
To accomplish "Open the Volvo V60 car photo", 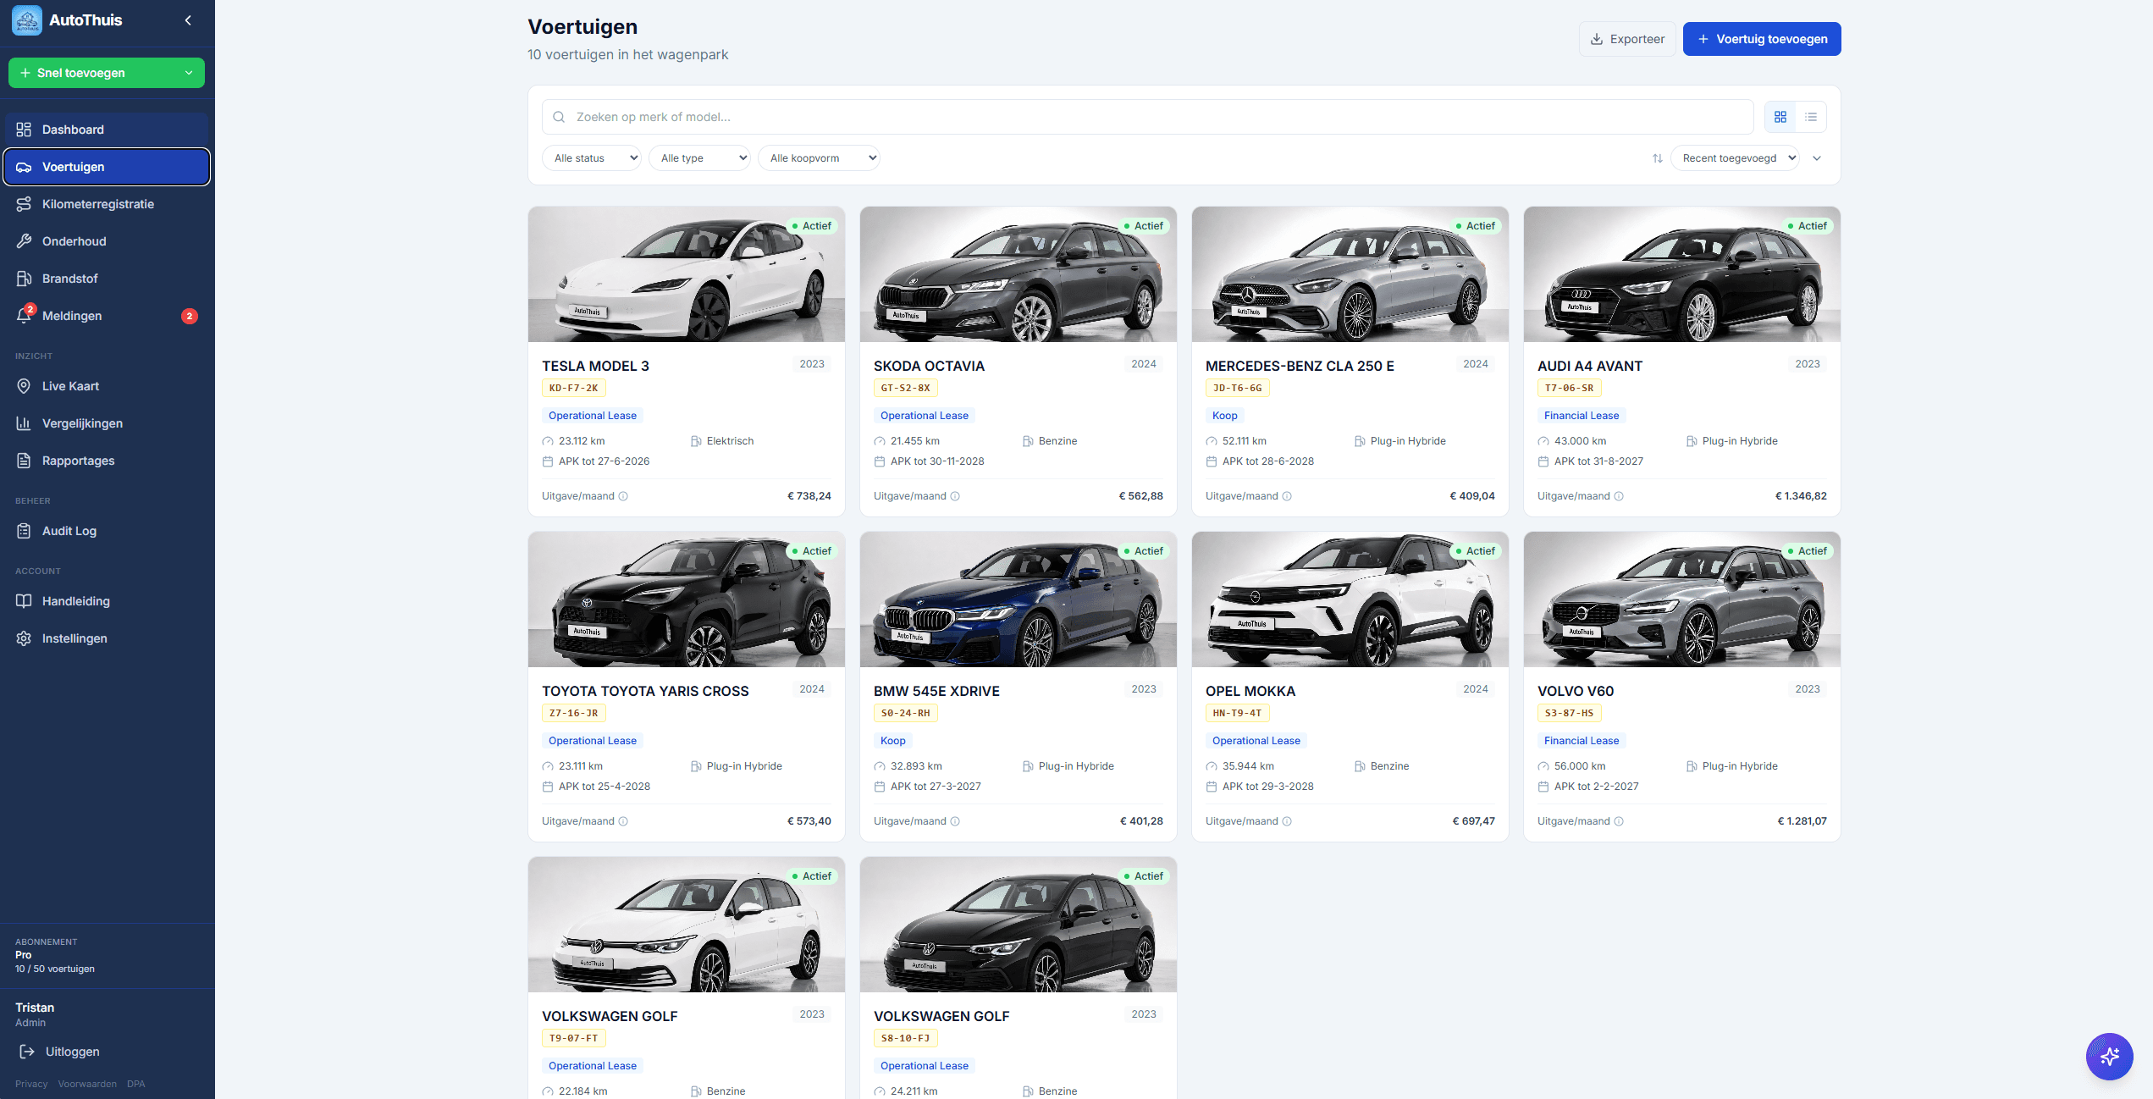I will [x=1682, y=599].
